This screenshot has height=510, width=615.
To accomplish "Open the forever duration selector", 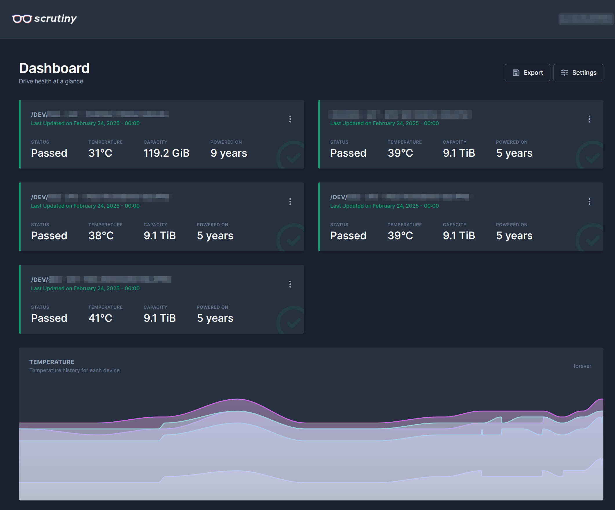I will [x=582, y=366].
